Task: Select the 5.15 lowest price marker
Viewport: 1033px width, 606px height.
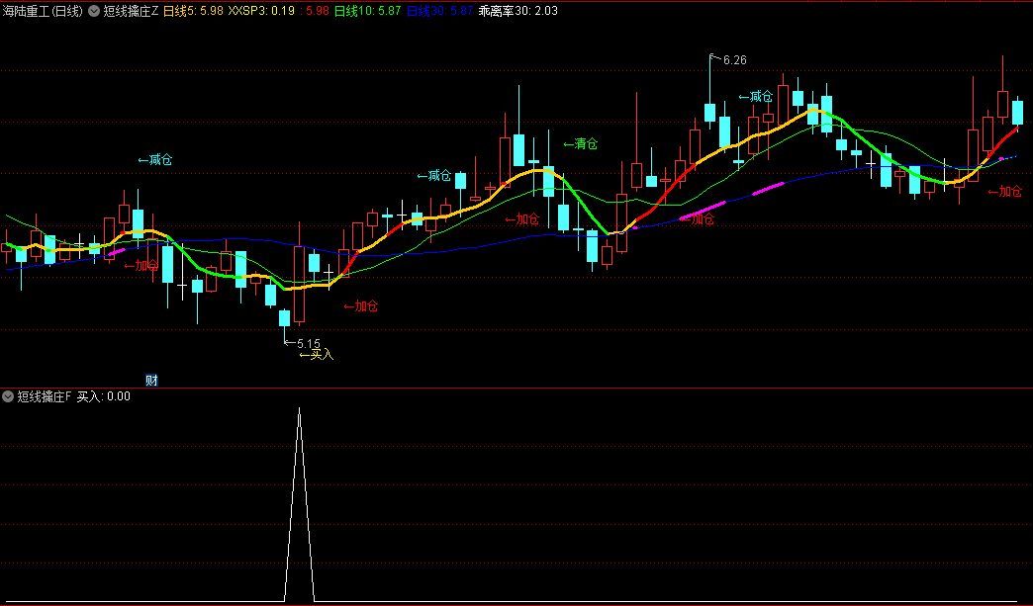Action: click(x=309, y=343)
